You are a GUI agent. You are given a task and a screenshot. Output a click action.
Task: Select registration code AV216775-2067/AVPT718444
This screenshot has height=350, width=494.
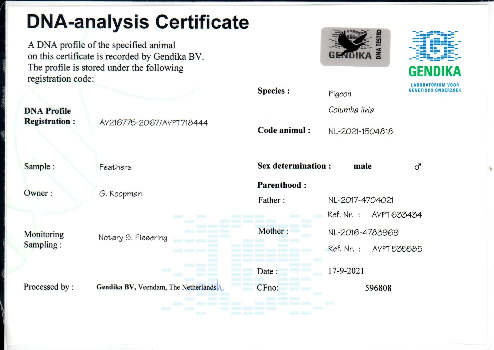point(153,123)
